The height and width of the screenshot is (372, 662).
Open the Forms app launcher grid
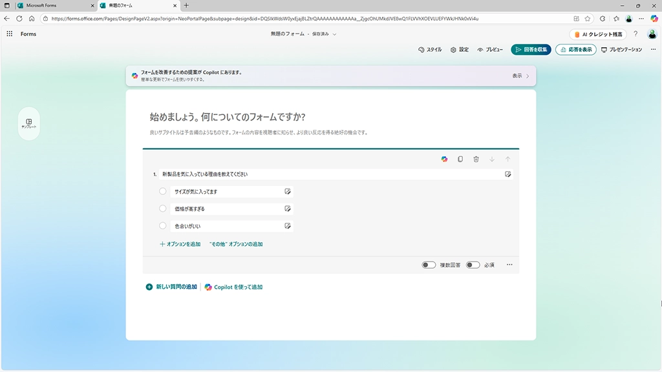[10, 34]
